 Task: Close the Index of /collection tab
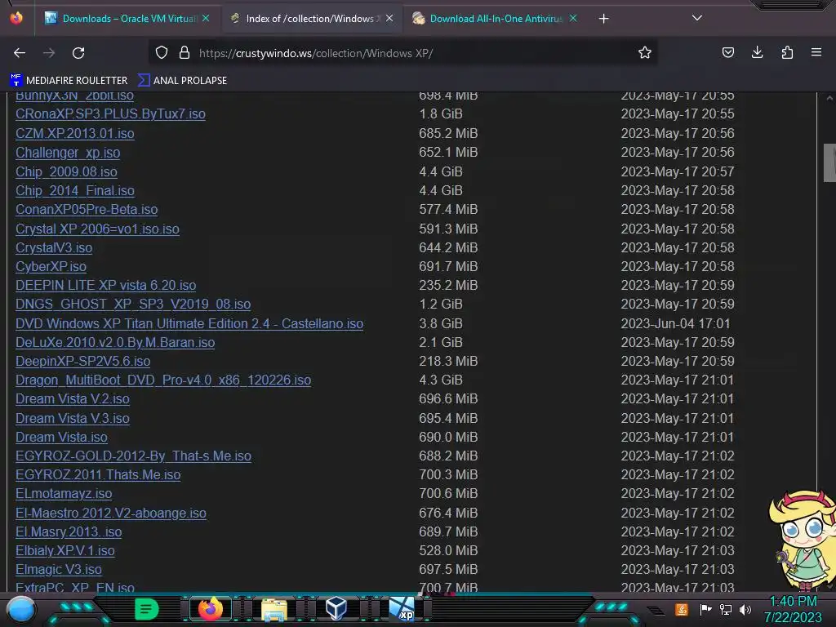(x=389, y=19)
